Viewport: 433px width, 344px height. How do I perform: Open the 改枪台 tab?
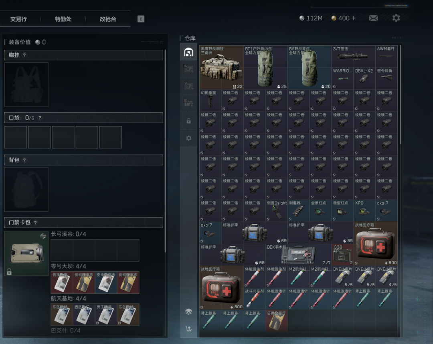point(108,19)
